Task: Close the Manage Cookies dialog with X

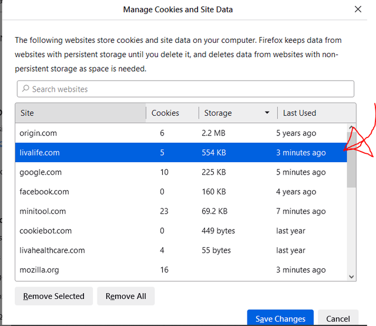Action: click(x=358, y=9)
